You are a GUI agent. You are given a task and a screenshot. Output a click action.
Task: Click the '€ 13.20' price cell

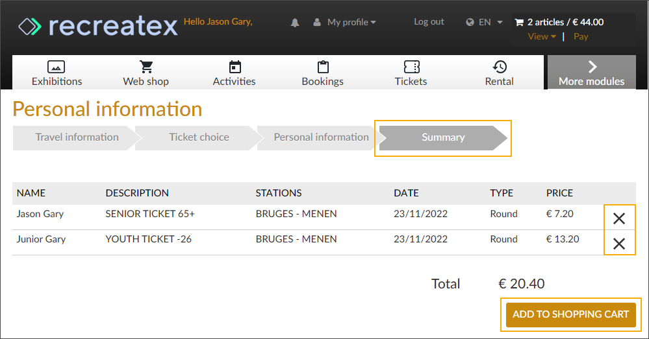coord(563,239)
